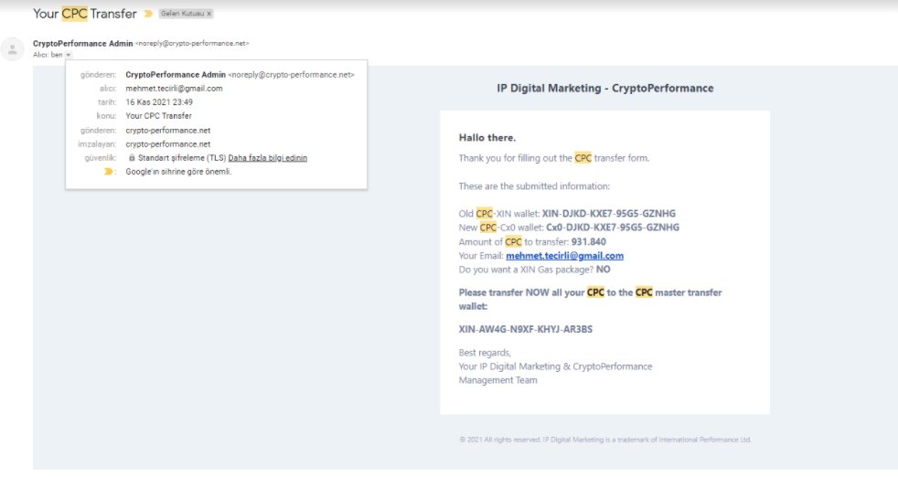Click the recipient mehmet.tecirli@gmail.com in popup
Image resolution: width=898 pixels, height=477 pixels.
pos(174,89)
